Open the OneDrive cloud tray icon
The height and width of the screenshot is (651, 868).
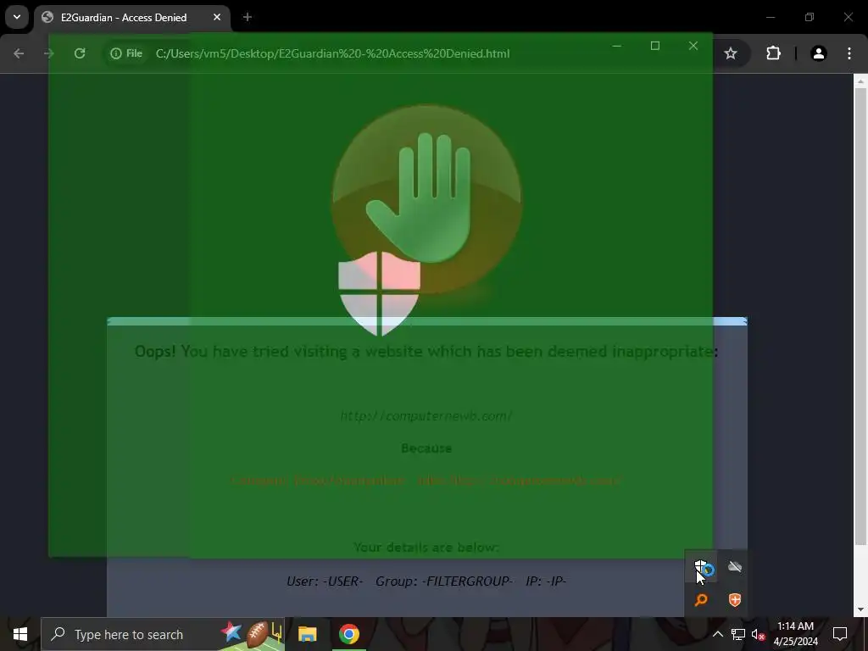[735, 566]
